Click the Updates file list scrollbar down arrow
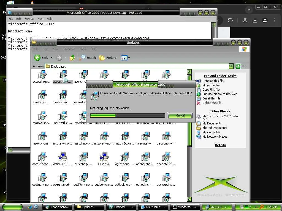The height and width of the screenshot is (211, 282). point(189,199)
